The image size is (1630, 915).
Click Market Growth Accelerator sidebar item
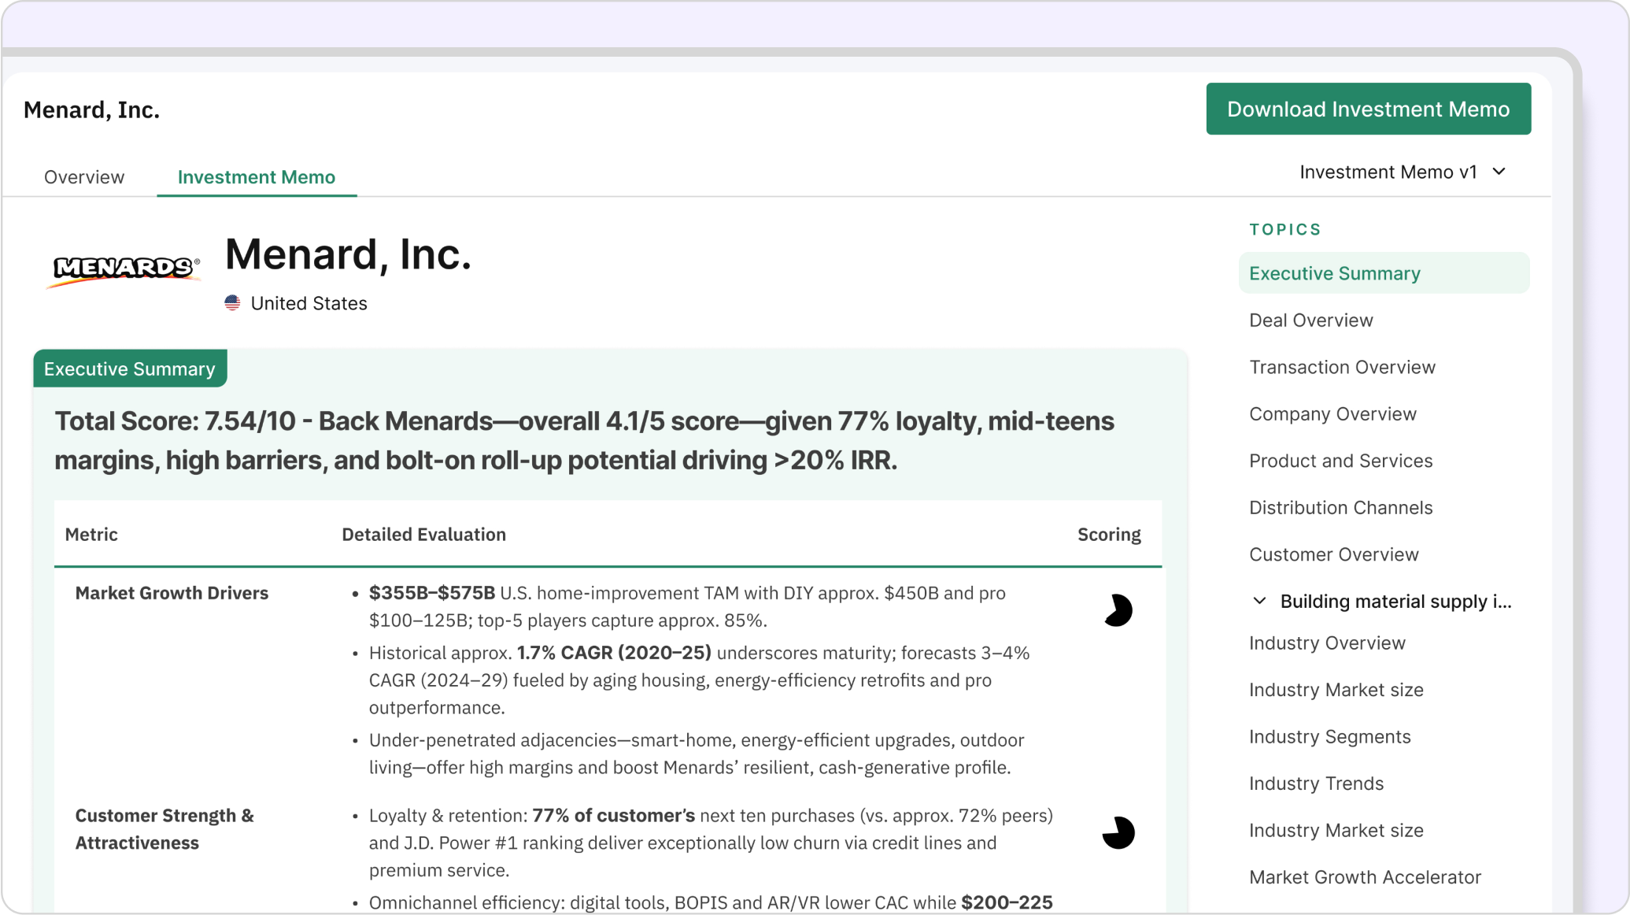click(x=1365, y=877)
